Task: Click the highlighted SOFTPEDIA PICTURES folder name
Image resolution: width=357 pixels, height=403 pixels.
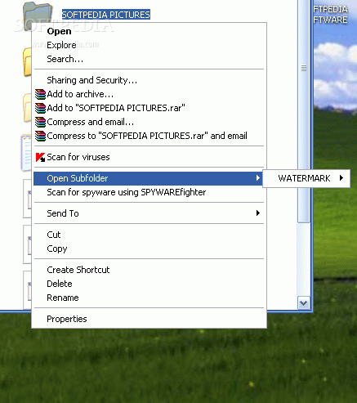Action: click(x=106, y=15)
